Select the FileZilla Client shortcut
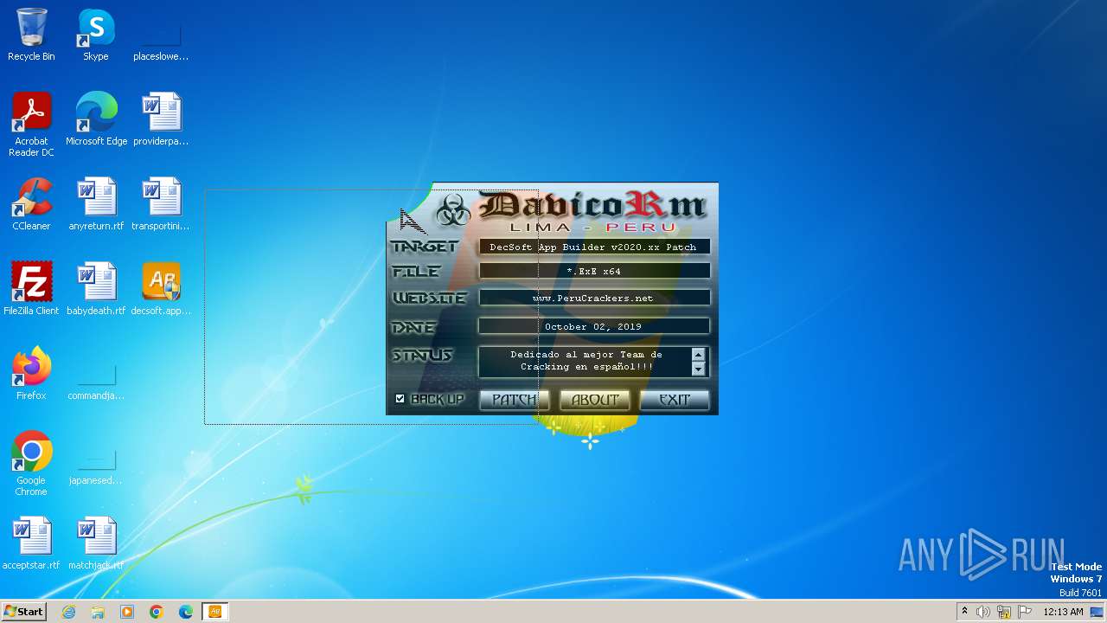The width and height of the screenshot is (1107, 623). (31, 289)
